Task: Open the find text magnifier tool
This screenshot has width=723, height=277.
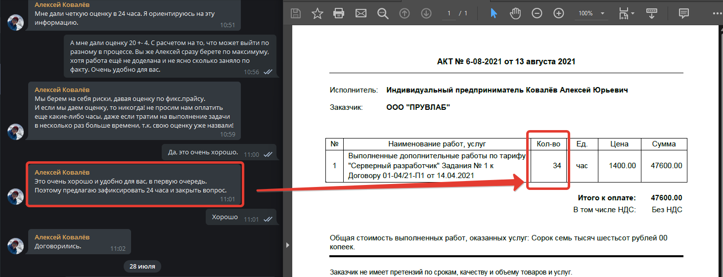Action: click(383, 13)
